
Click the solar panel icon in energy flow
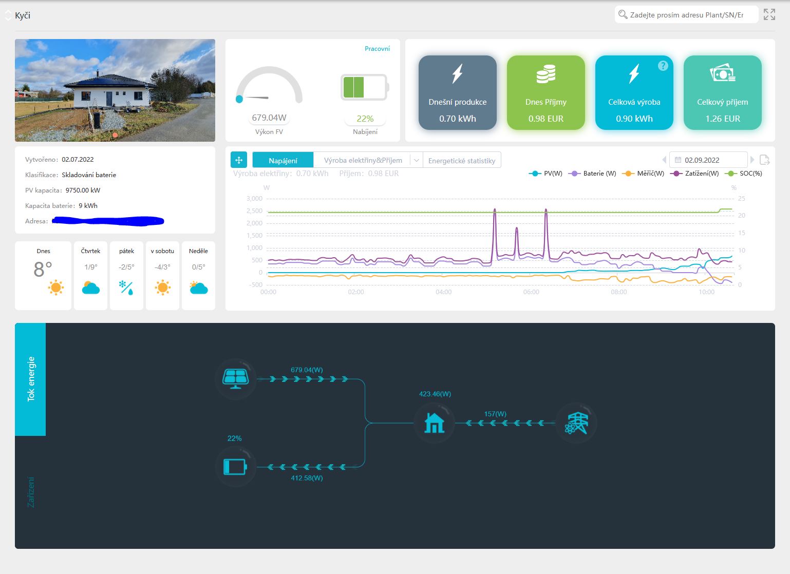[235, 379]
